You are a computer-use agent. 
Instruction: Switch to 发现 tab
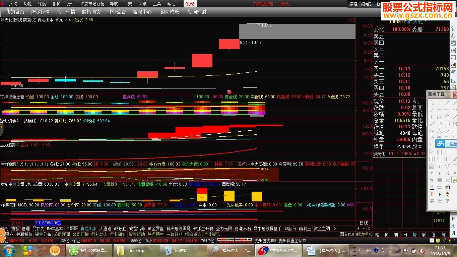(x=190, y=4)
